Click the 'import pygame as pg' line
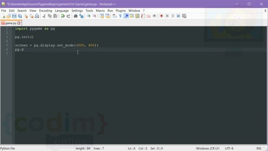 coord(35,29)
